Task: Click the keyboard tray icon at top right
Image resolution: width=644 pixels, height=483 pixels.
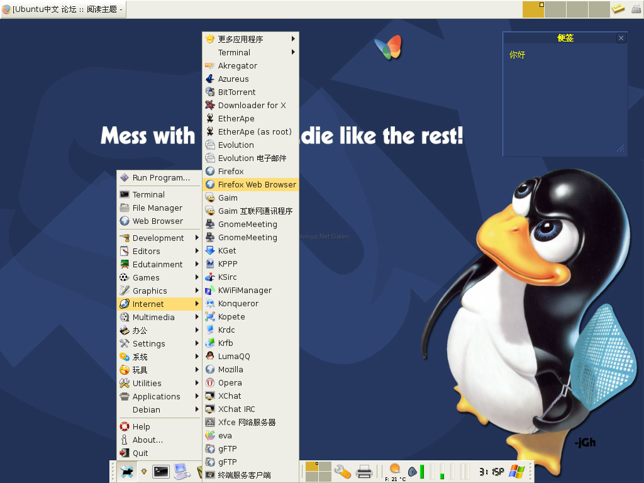Action: pos(636,8)
